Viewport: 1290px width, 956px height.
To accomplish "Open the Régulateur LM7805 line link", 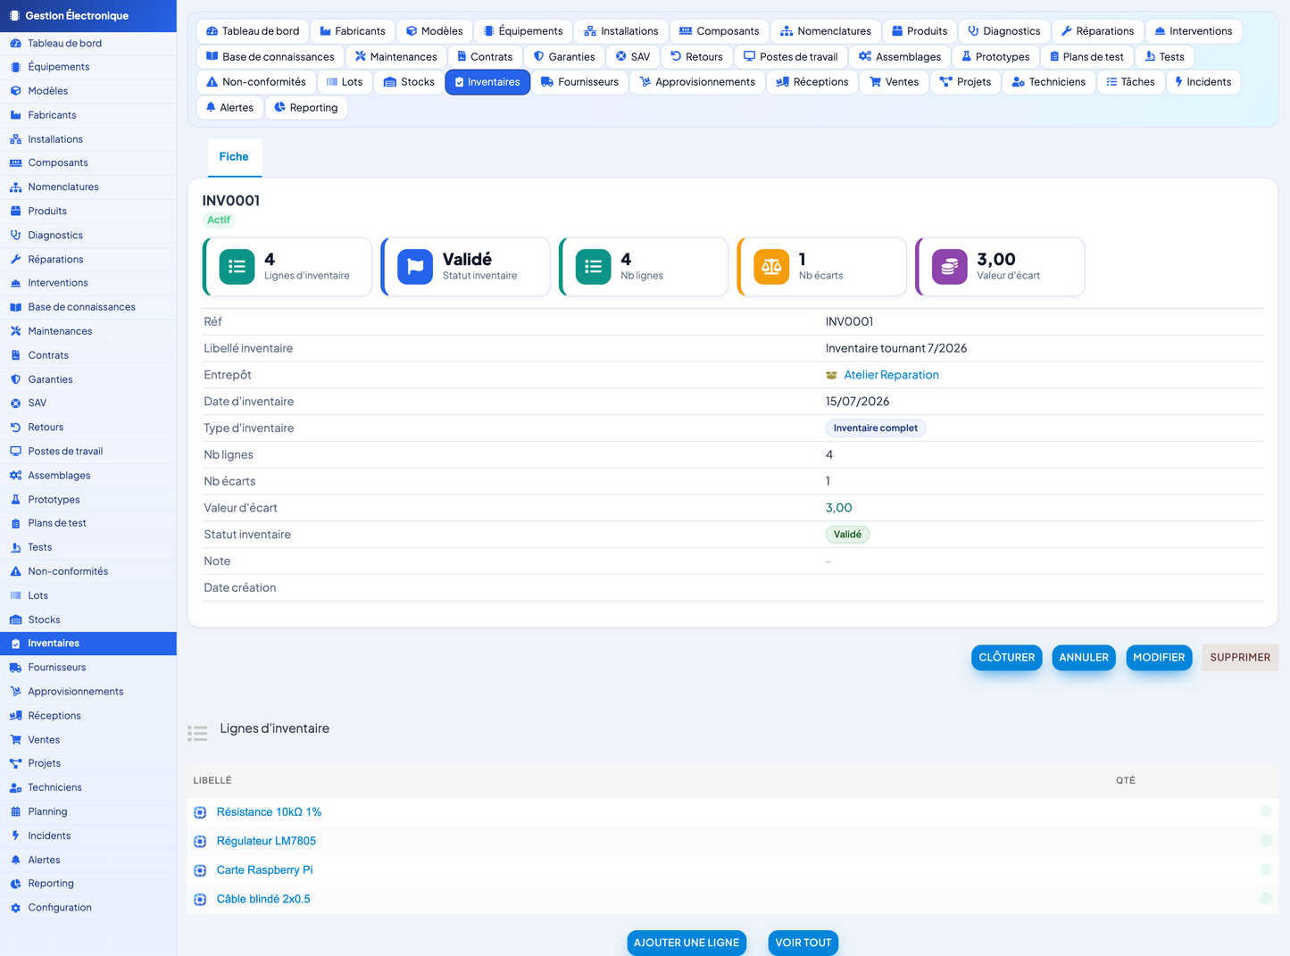I will pos(266,841).
